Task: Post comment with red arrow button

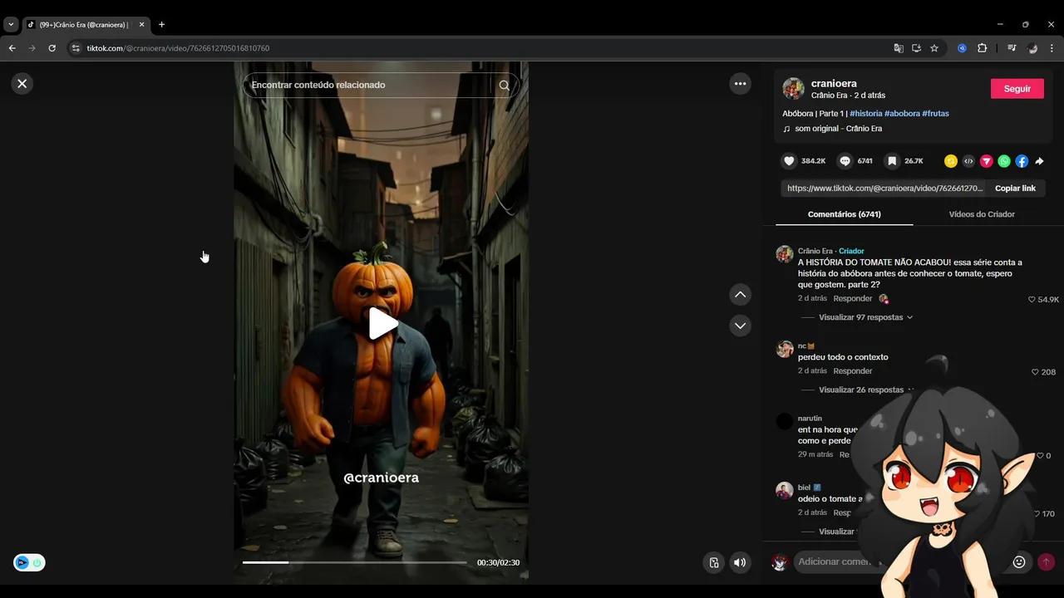Action: click(1046, 562)
